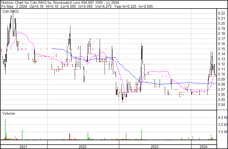The height and width of the screenshot is (149, 228).
Task: Click the 2024 year label on time axis
Action: point(204,147)
